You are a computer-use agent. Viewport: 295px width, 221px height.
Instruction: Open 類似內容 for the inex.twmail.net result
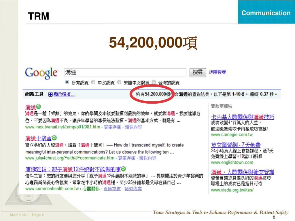[134, 127]
